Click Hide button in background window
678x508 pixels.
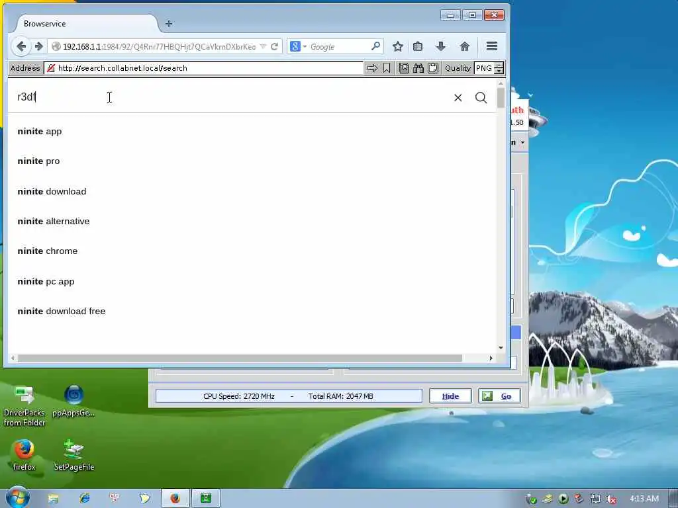coord(450,396)
